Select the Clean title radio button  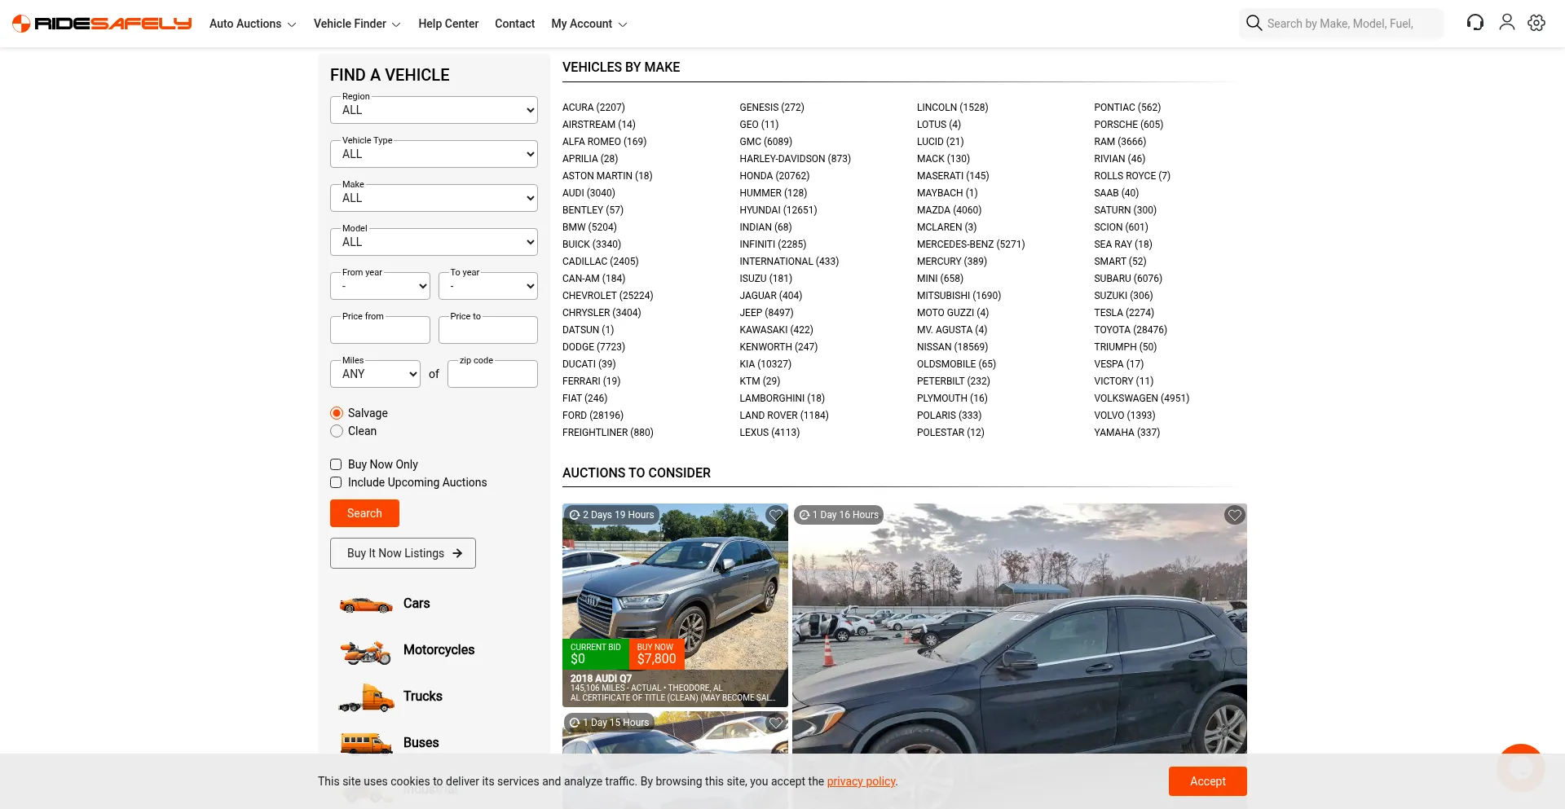click(x=337, y=431)
